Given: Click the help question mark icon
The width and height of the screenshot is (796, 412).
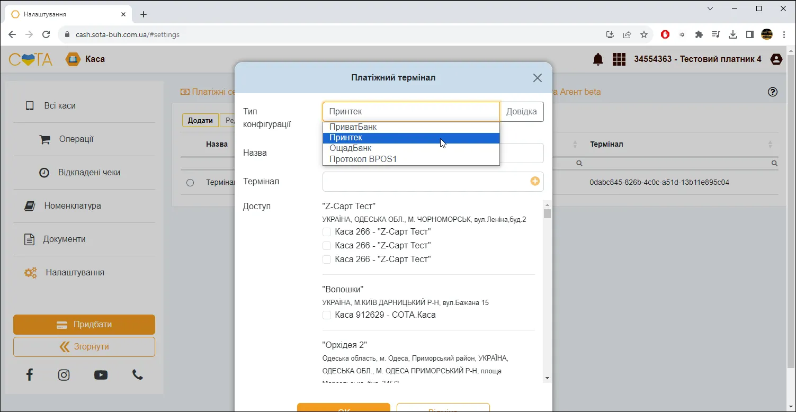Looking at the screenshot, I should tap(773, 92).
